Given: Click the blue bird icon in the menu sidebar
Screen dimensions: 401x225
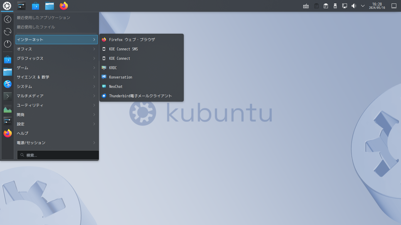Looking at the screenshot, I should coord(8,84).
